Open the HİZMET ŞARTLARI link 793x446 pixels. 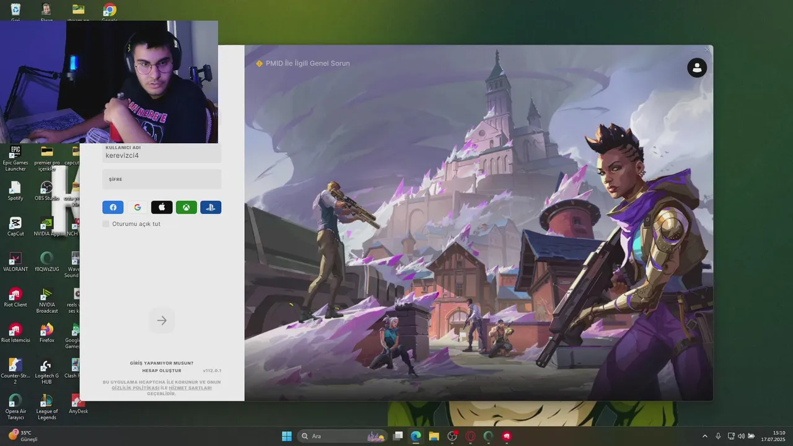click(x=190, y=388)
